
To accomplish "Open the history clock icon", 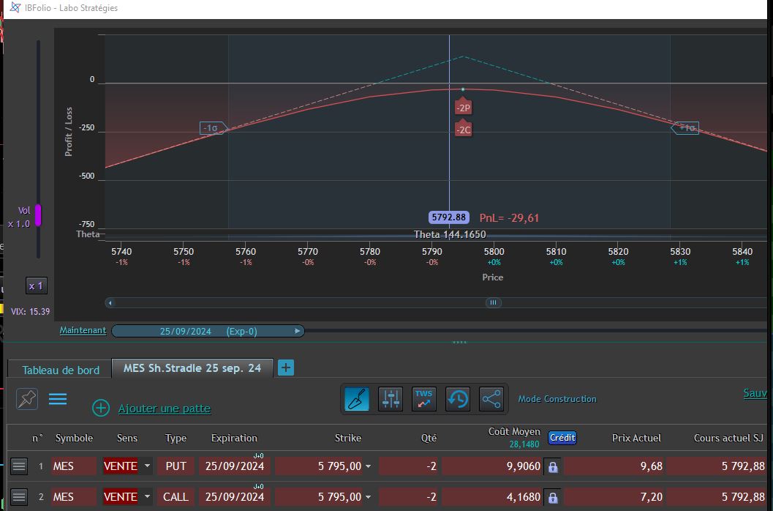I will point(458,399).
